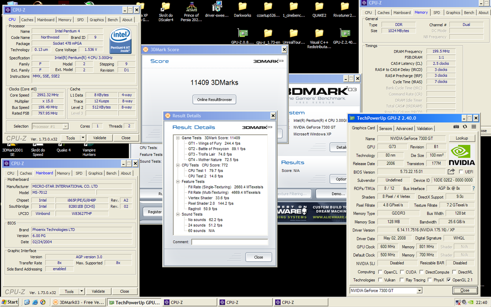
Task: Switch to the Advanced tab in GPU-Z
Action: [x=404, y=129]
